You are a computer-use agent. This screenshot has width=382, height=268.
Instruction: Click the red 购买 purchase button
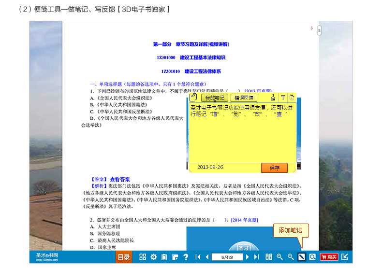point(329,257)
